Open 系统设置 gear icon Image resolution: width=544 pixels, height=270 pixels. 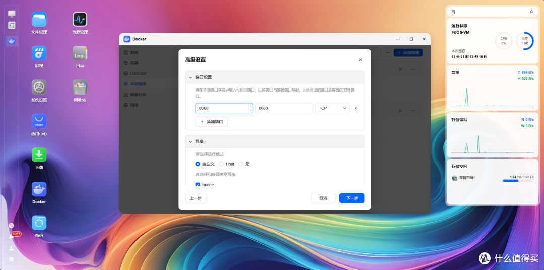[x=39, y=87]
